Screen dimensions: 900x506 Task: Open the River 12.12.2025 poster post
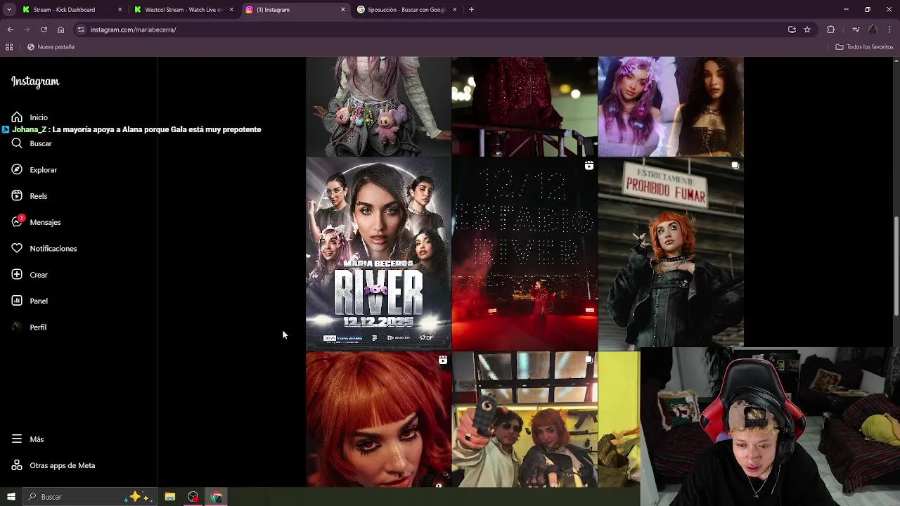click(378, 253)
